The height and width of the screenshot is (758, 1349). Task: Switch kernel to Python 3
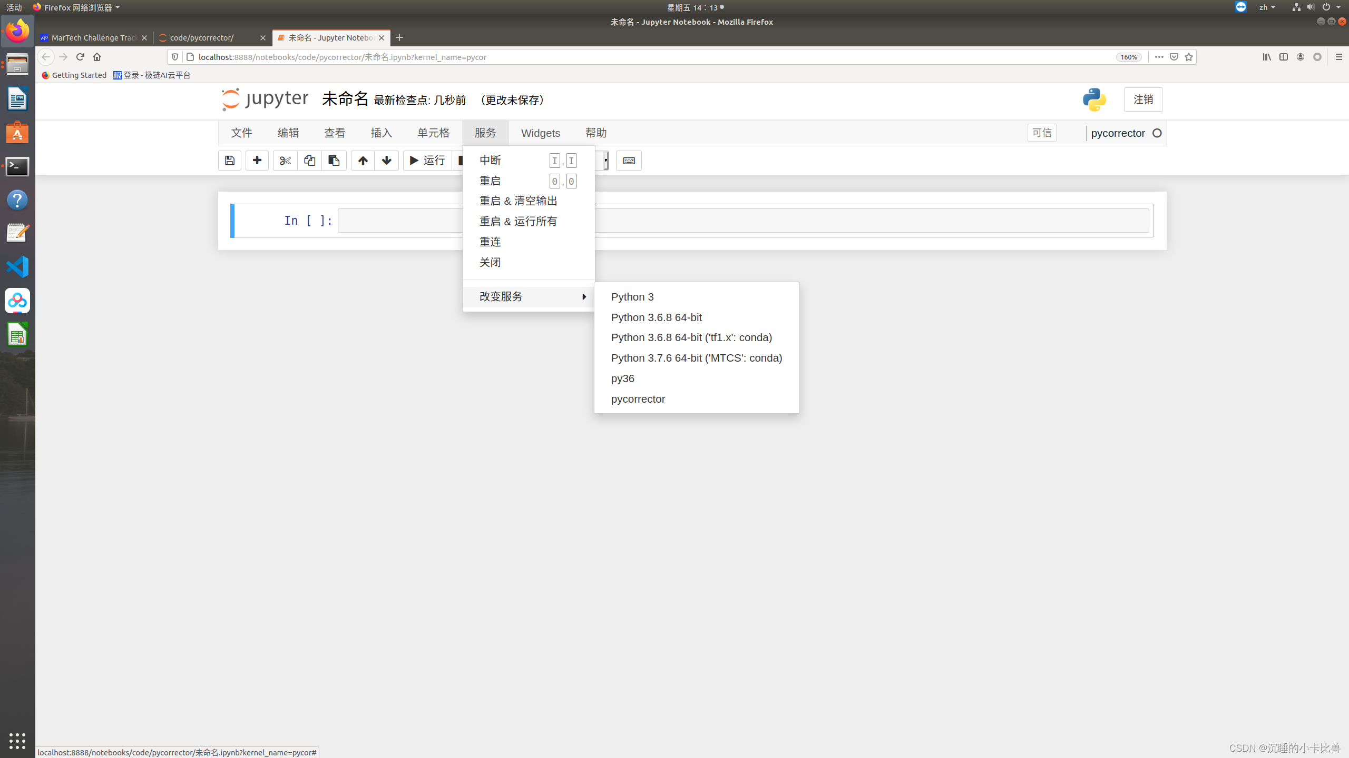coord(697,297)
